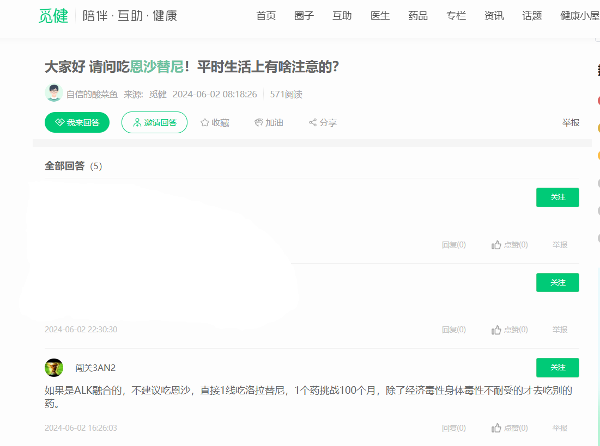Follow user 闯关3AN2 with 关注
600x446 pixels.
click(x=557, y=368)
